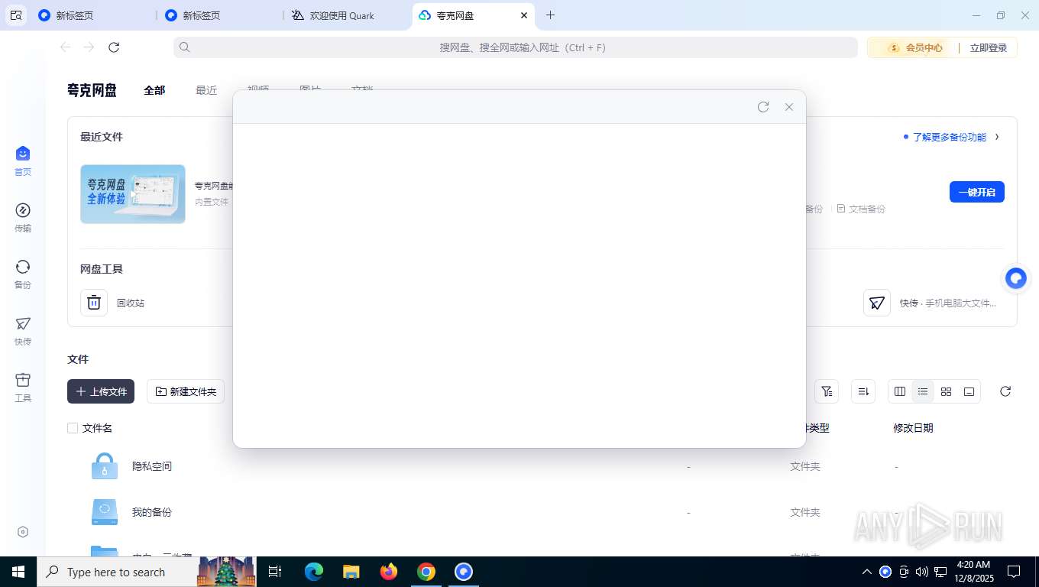Switch to list view icon
This screenshot has width=1039, height=587.
(x=923, y=391)
